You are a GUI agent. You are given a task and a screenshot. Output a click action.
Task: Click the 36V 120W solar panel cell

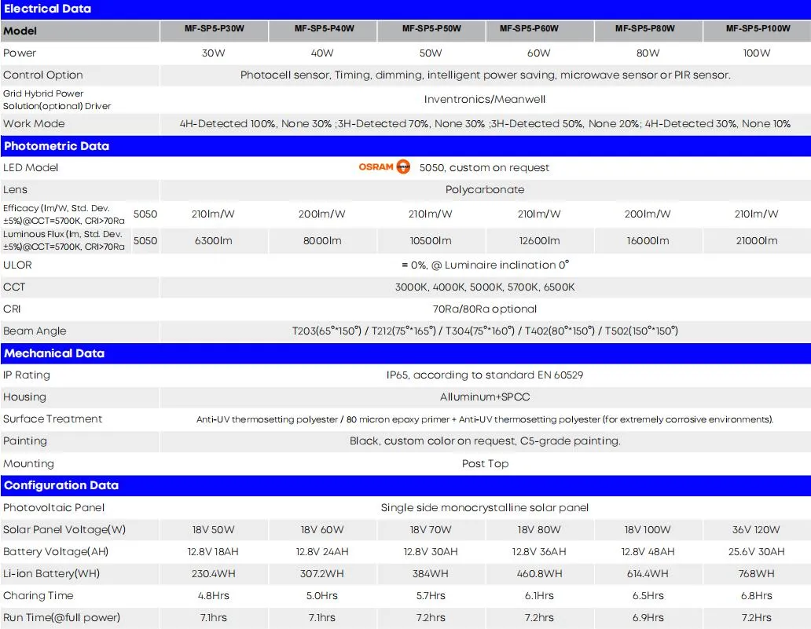coord(756,529)
